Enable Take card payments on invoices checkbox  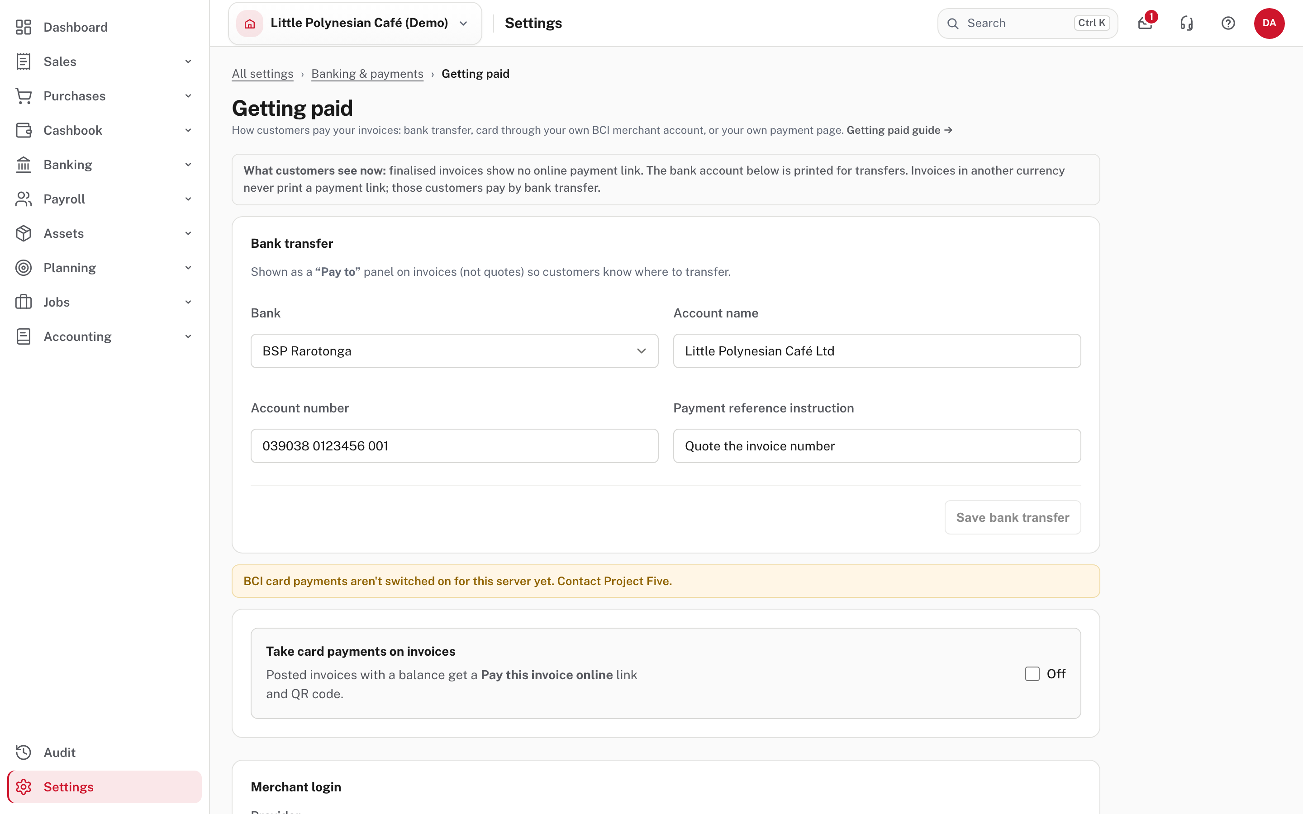(x=1032, y=673)
